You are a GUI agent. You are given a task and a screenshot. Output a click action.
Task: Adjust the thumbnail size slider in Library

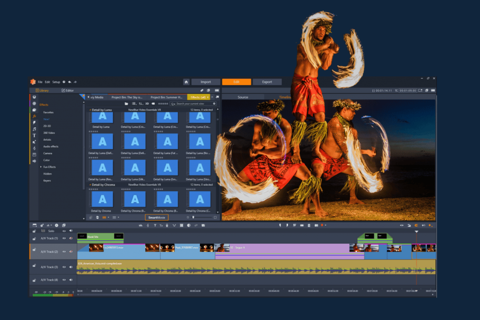pyautogui.click(x=194, y=218)
